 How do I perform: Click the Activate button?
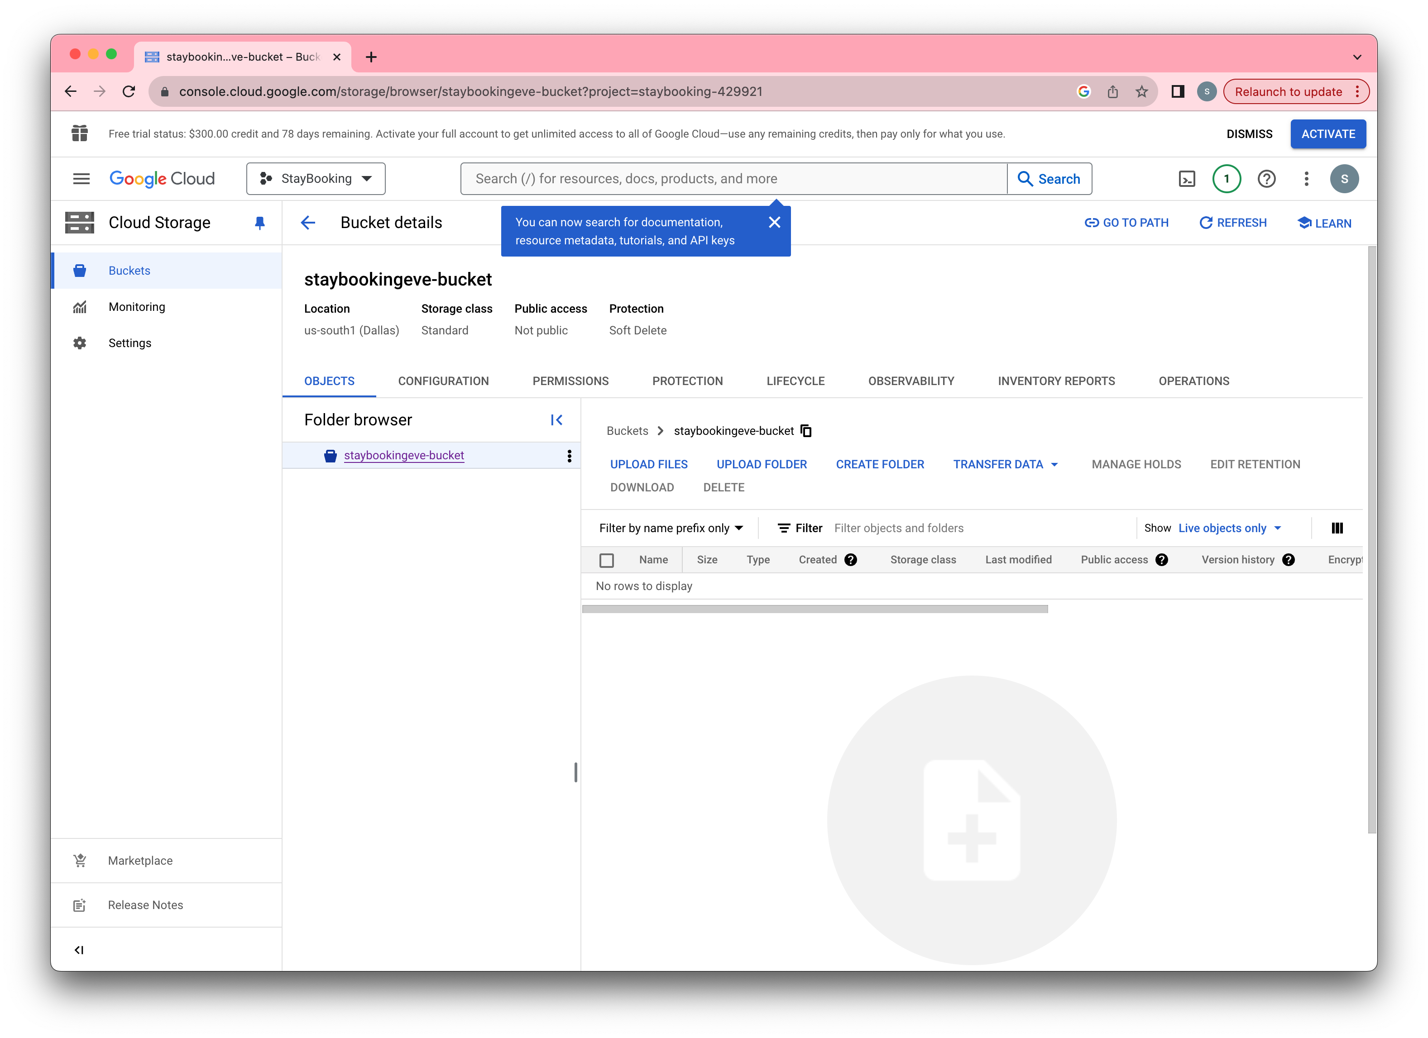[x=1328, y=134]
